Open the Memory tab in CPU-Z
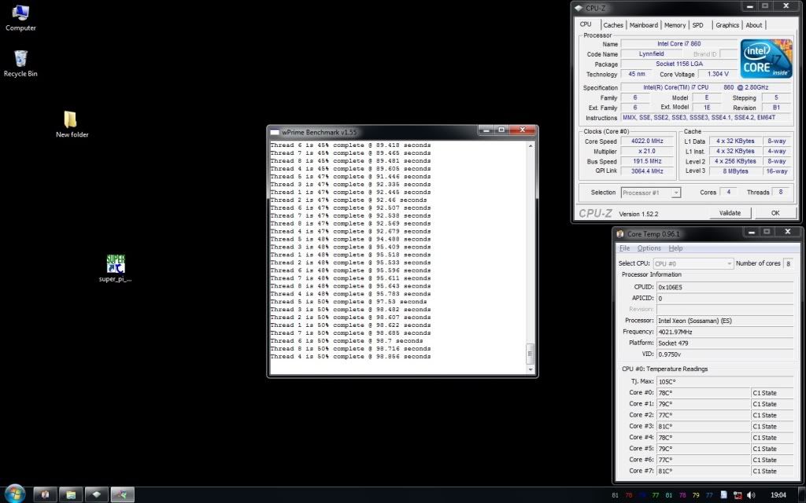Image resolution: width=806 pixels, height=503 pixels. point(675,24)
